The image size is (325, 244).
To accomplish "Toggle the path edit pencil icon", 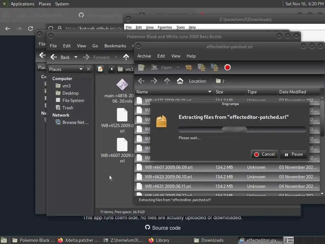I will point(101,69).
